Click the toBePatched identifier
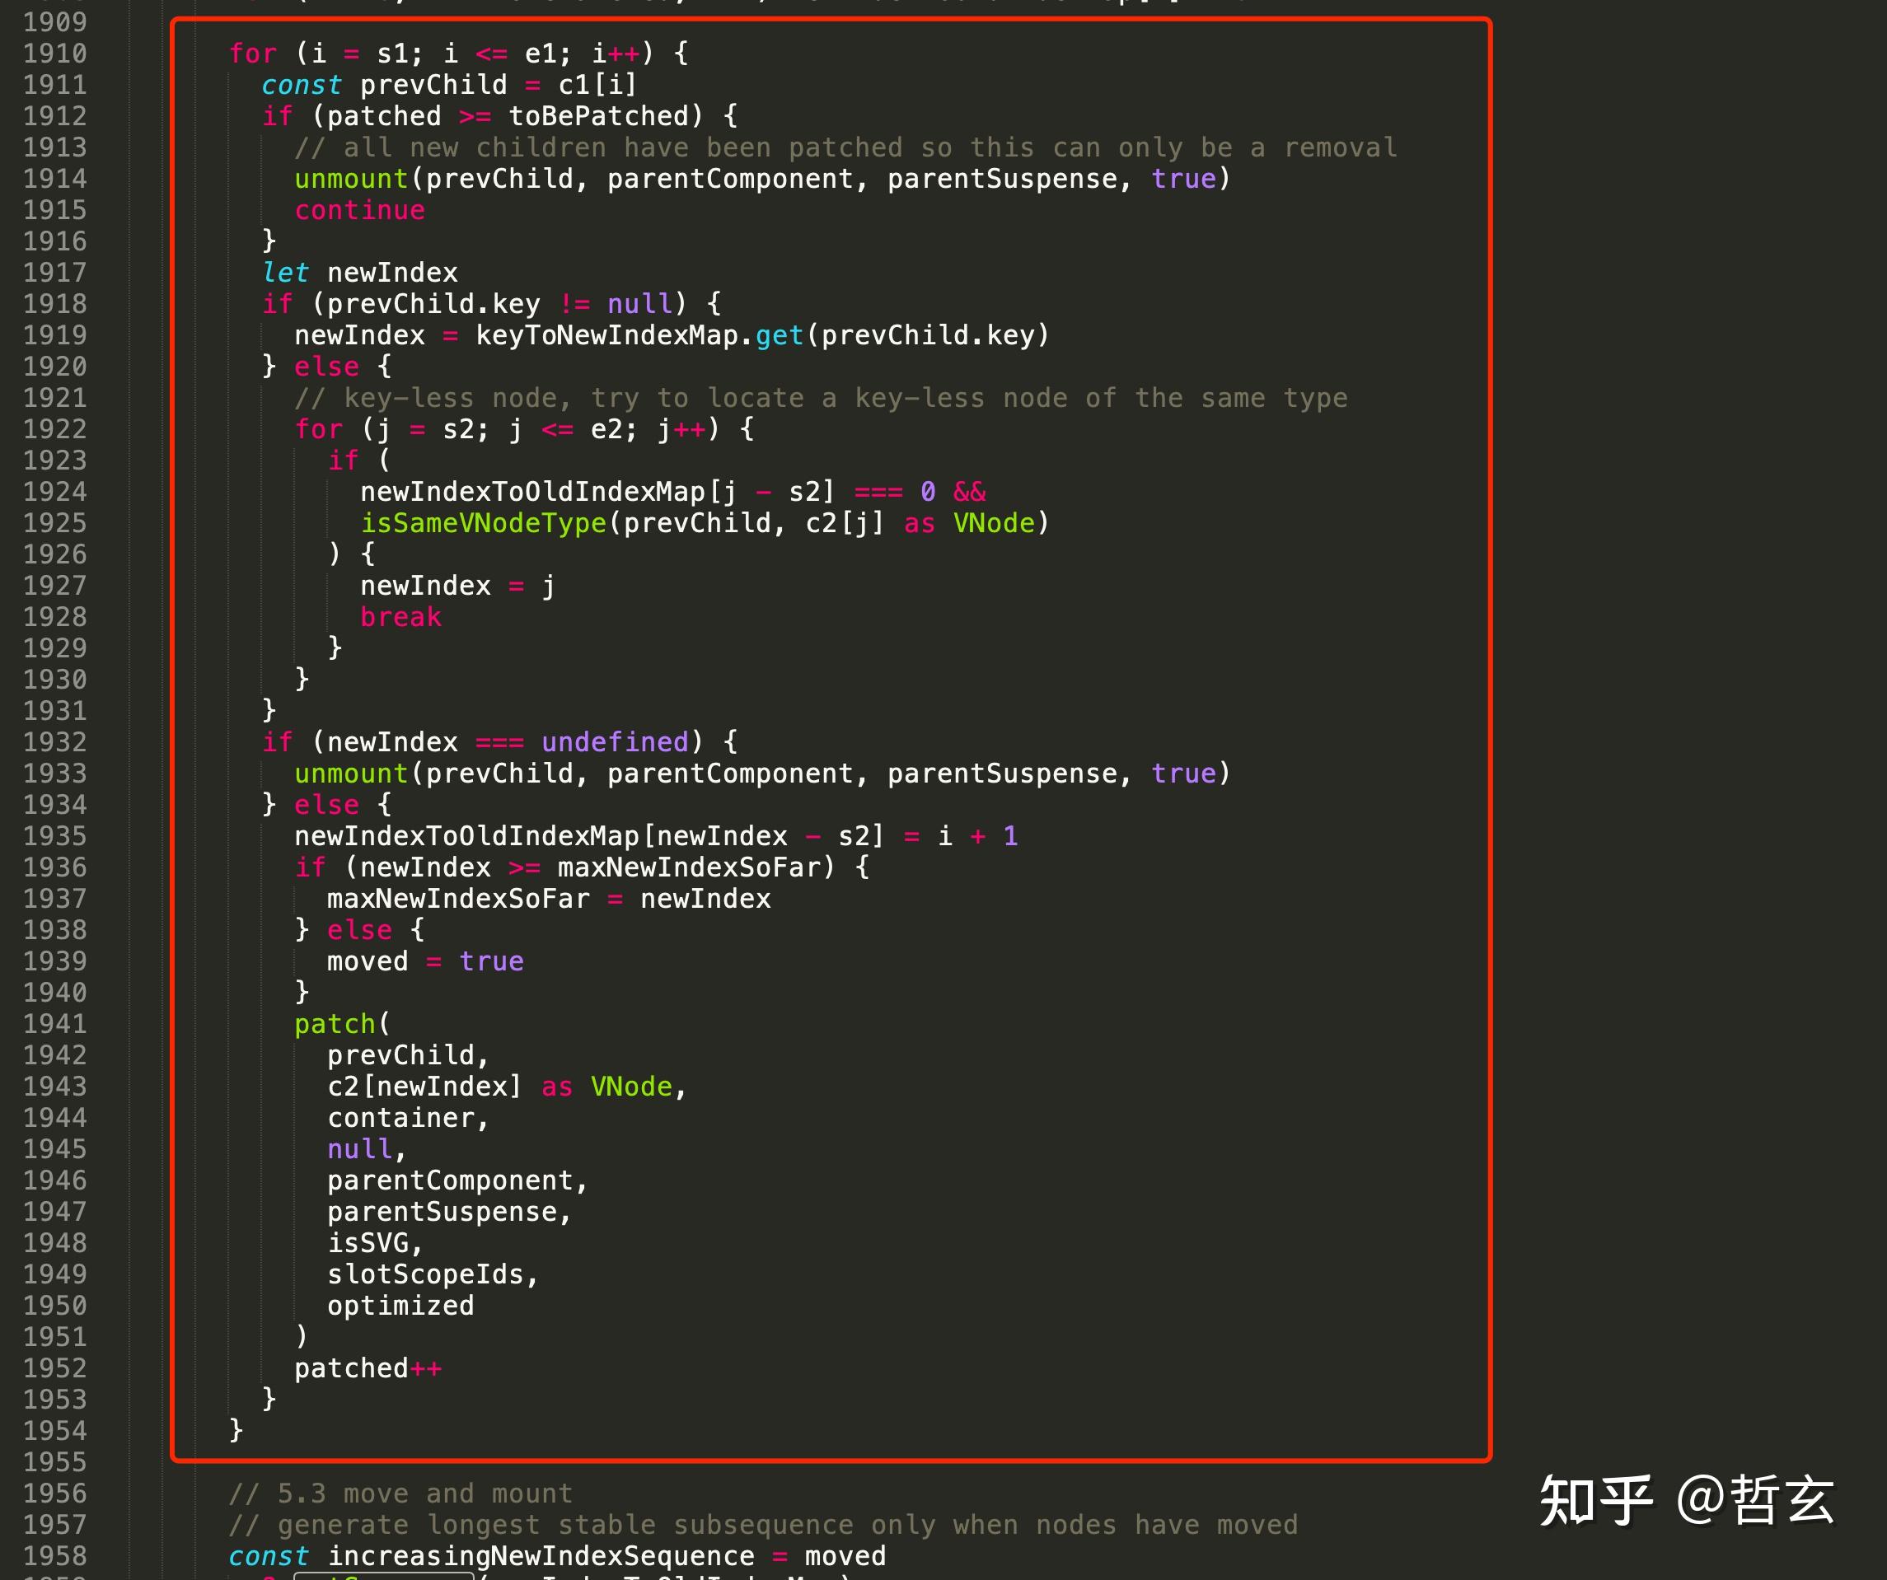This screenshot has width=1887, height=1580. 597,116
